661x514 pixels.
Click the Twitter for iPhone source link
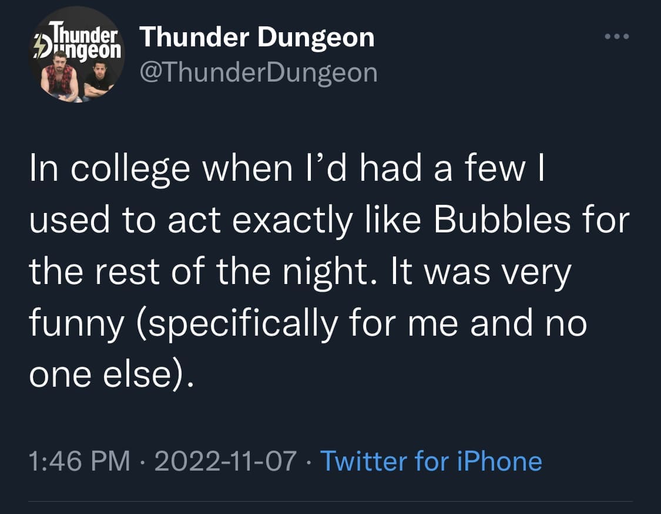(x=430, y=461)
